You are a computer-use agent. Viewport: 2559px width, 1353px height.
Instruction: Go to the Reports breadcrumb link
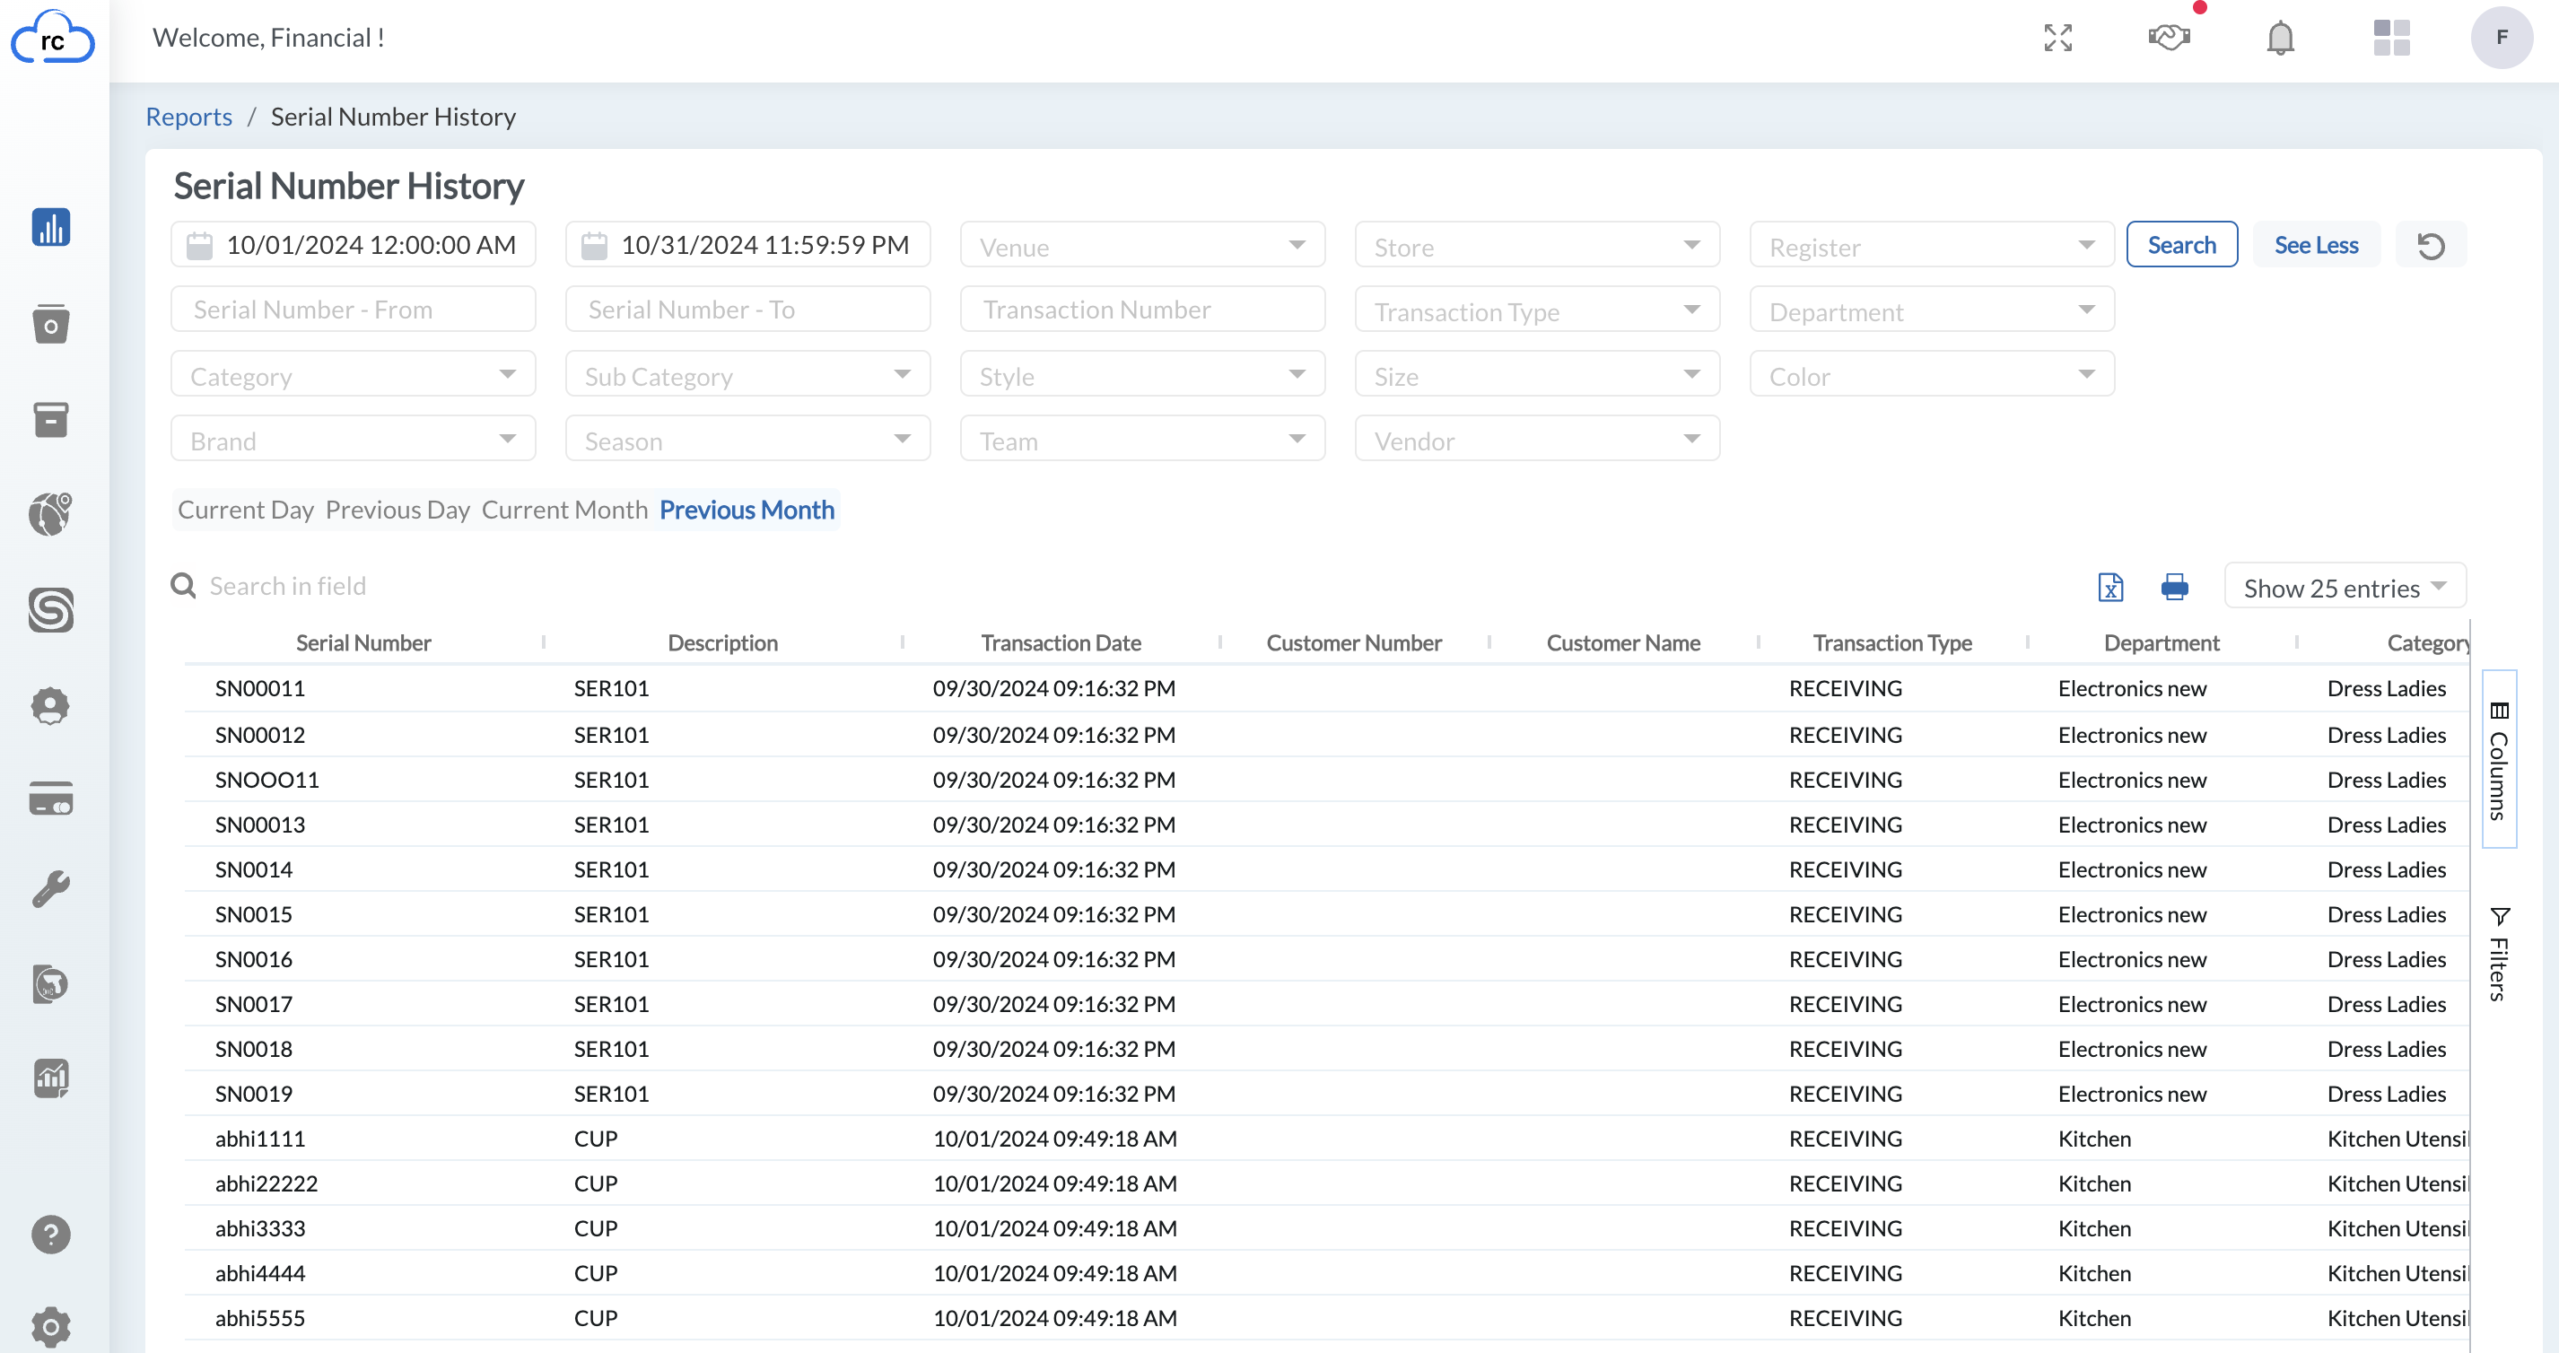(188, 118)
